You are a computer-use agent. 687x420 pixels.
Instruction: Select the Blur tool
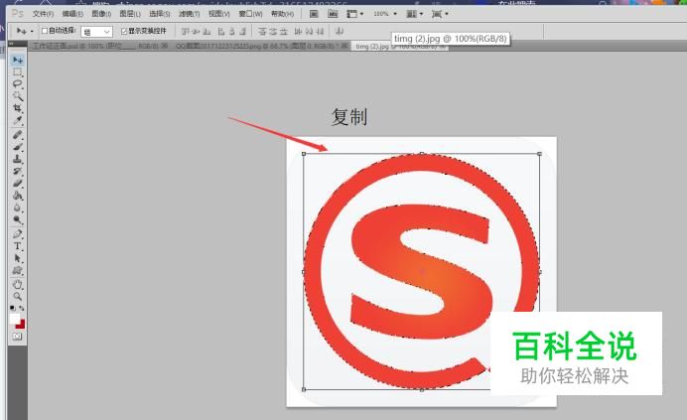tap(18, 208)
